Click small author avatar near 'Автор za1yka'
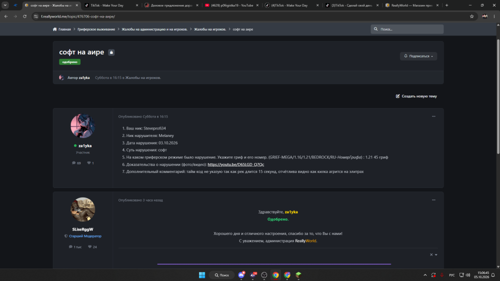 [x=61, y=77]
